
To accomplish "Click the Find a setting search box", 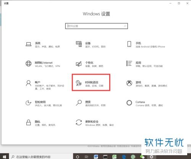I will click(97, 26).
